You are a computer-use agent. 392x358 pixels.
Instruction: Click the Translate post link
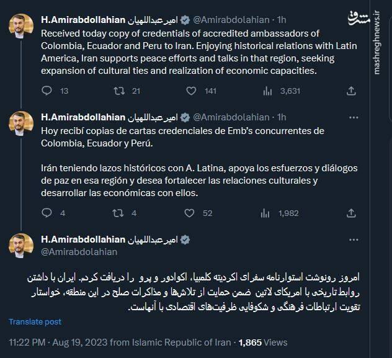coord(35,321)
